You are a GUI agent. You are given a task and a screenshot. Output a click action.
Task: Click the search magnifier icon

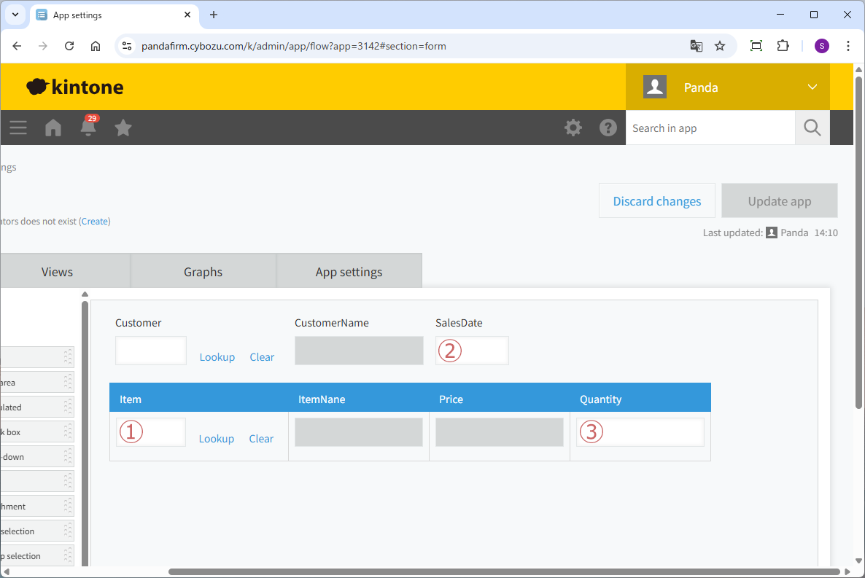coord(812,128)
